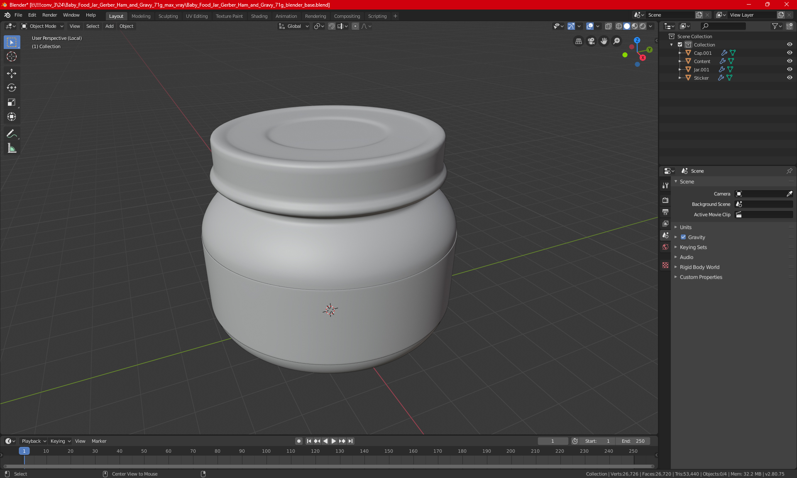This screenshot has height=478, width=797.
Task: Select the Select Box tool
Action: 12,42
